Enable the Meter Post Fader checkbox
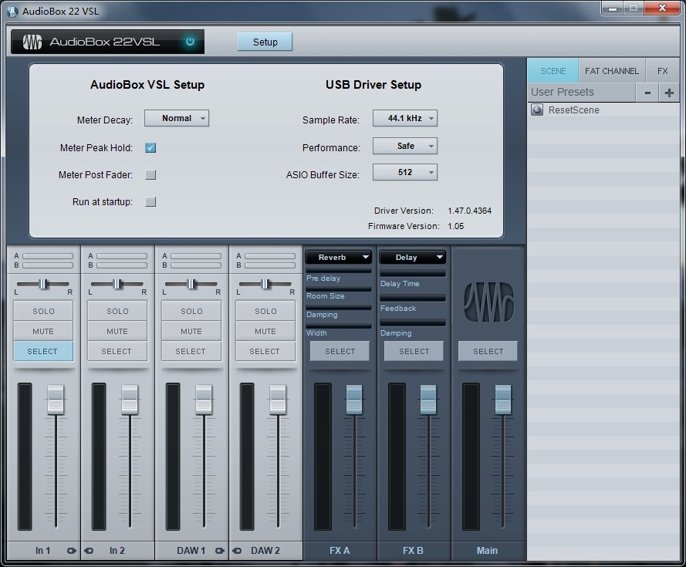Image resolution: width=686 pixels, height=567 pixels. point(150,175)
